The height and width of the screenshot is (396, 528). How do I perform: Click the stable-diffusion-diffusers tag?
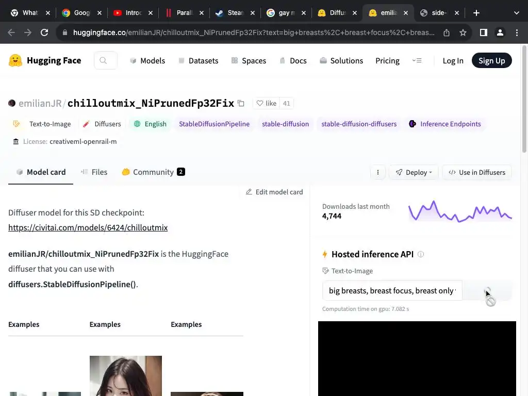(359, 124)
